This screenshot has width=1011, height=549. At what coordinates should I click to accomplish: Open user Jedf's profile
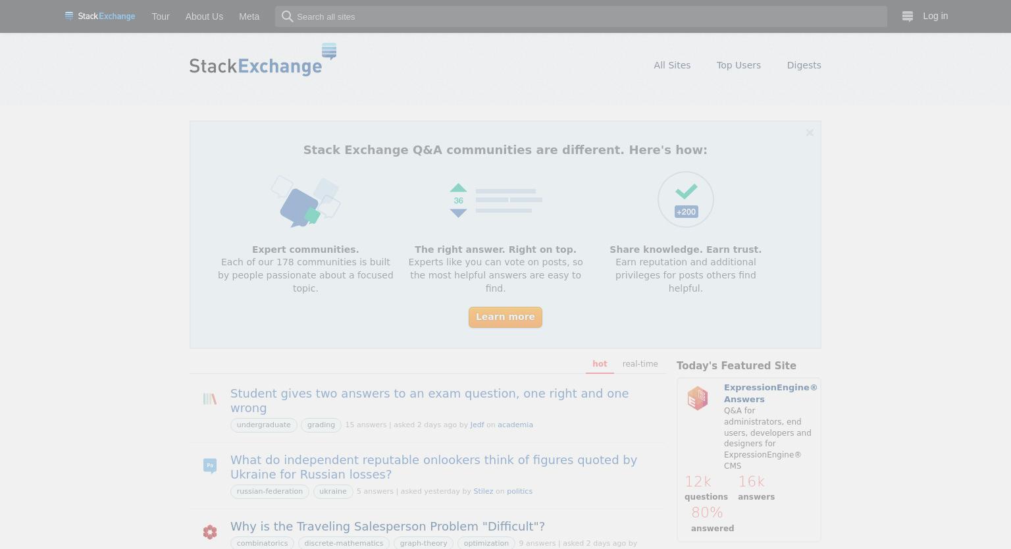[477, 425]
